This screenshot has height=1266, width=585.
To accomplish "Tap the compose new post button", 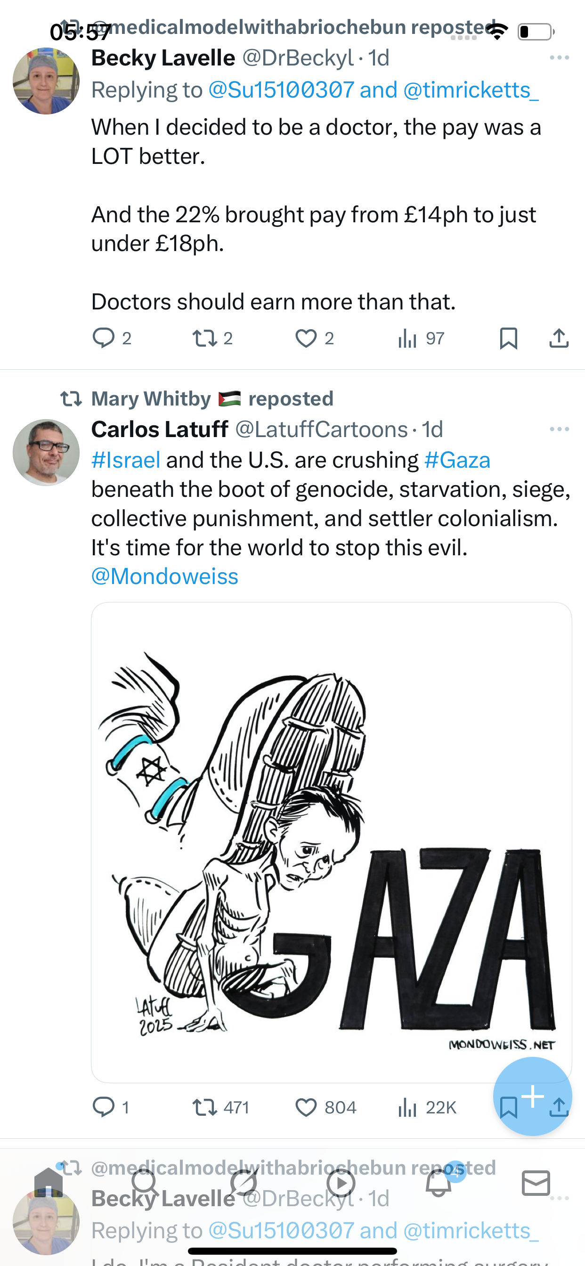I will point(532,1096).
